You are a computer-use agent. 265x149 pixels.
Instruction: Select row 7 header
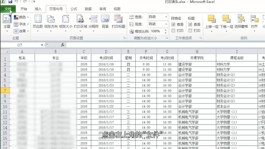tap(5, 91)
